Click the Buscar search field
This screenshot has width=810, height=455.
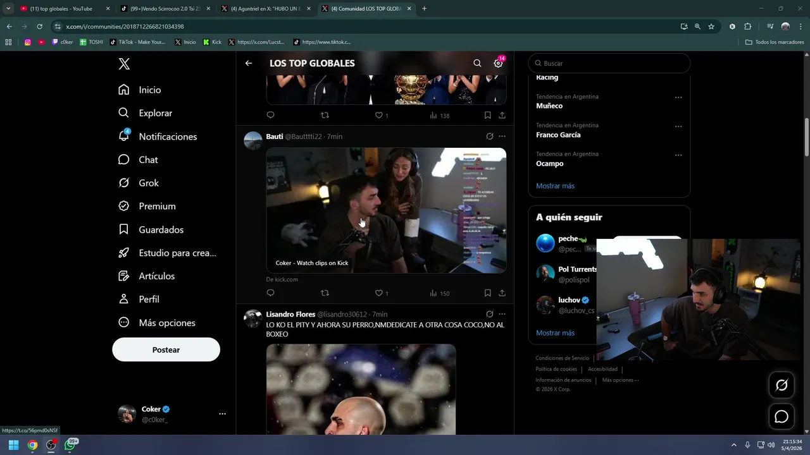tap(609, 63)
